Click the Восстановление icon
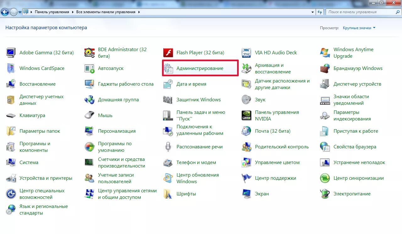402x234 pixels. click(11, 84)
